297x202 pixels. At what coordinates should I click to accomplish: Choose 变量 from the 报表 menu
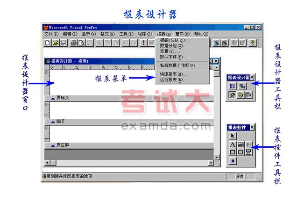click(x=182, y=51)
